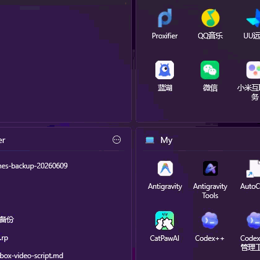The image size is (260, 260).
Task: Open the Codex++ app icon
Action: (210, 220)
